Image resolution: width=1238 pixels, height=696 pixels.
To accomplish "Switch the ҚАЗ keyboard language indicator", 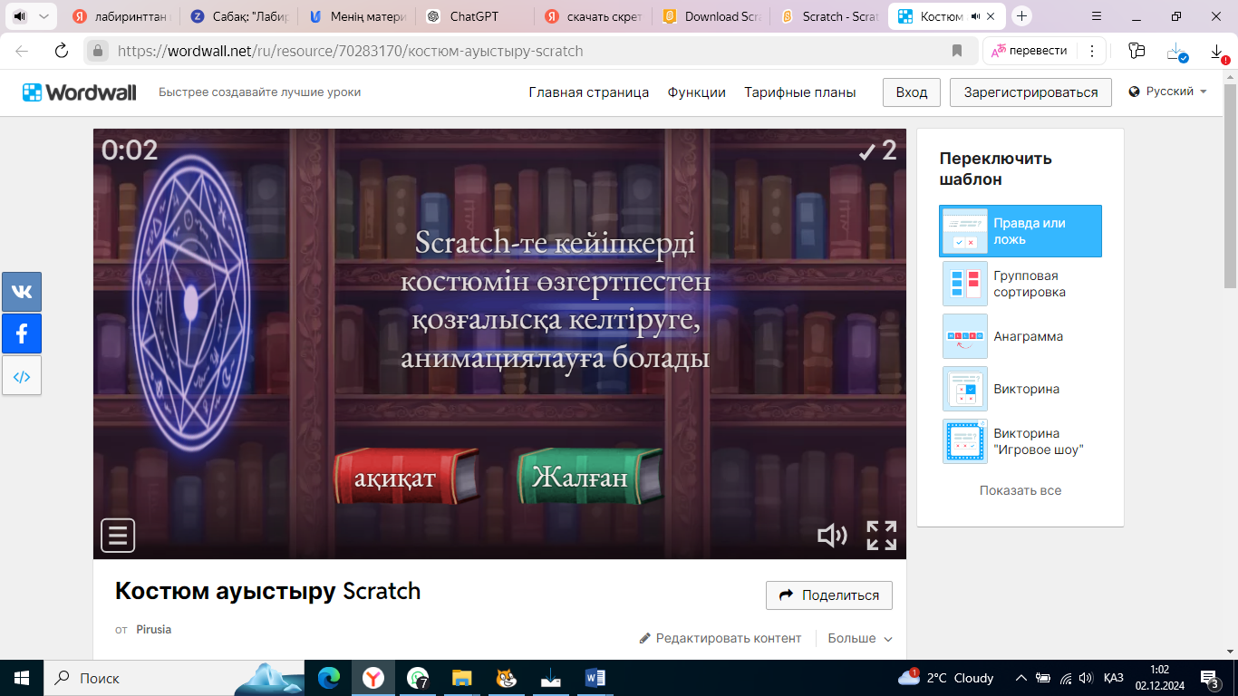I will pyautogui.click(x=1114, y=678).
